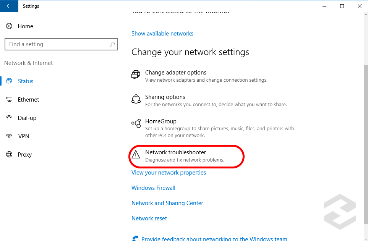This screenshot has height=241, width=368.
Task: Select VPN in the sidebar
Action: tap(24, 136)
